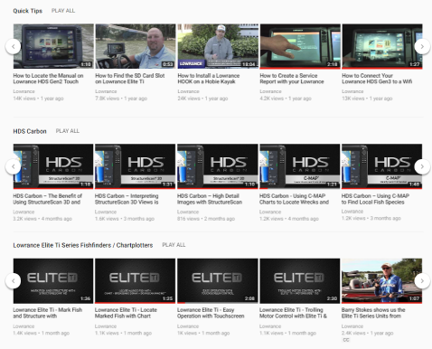432x349 pixels.
Task: Show next videos in HDS Carbon row
Action: pyautogui.click(x=422, y=166)
